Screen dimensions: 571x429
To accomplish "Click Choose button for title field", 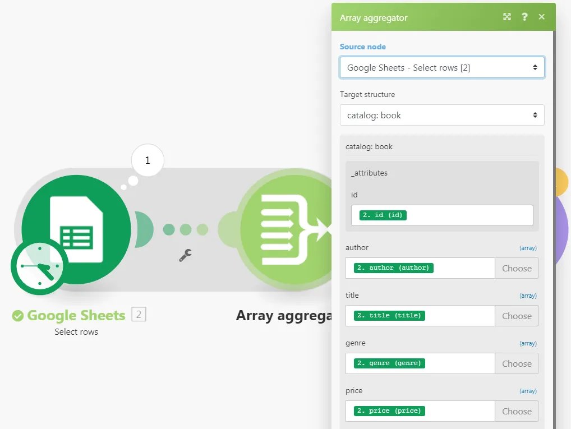I will click(517, 316).
